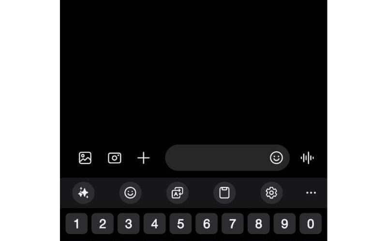Image resolution: width=387 pixels, height=241 pixels.
Task: Tap number key 8
Action: tap(259, 224)
